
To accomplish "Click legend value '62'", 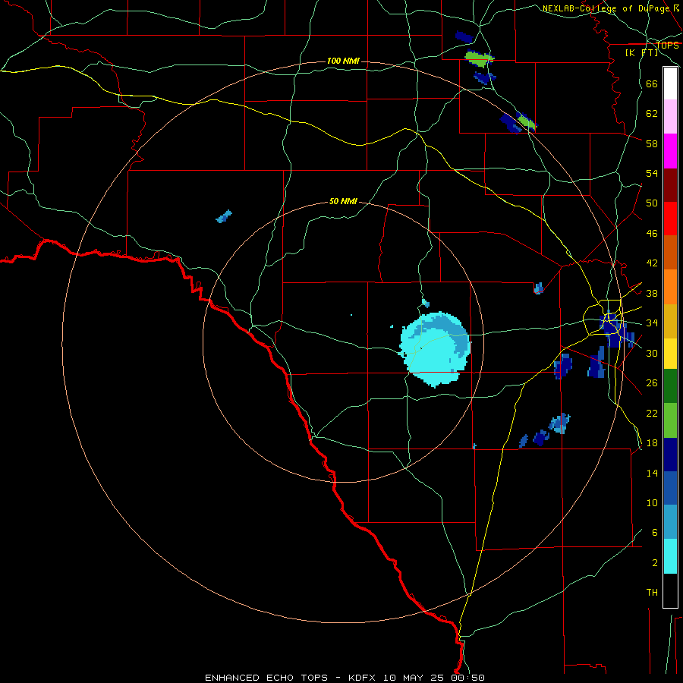I will coord(652,114).
